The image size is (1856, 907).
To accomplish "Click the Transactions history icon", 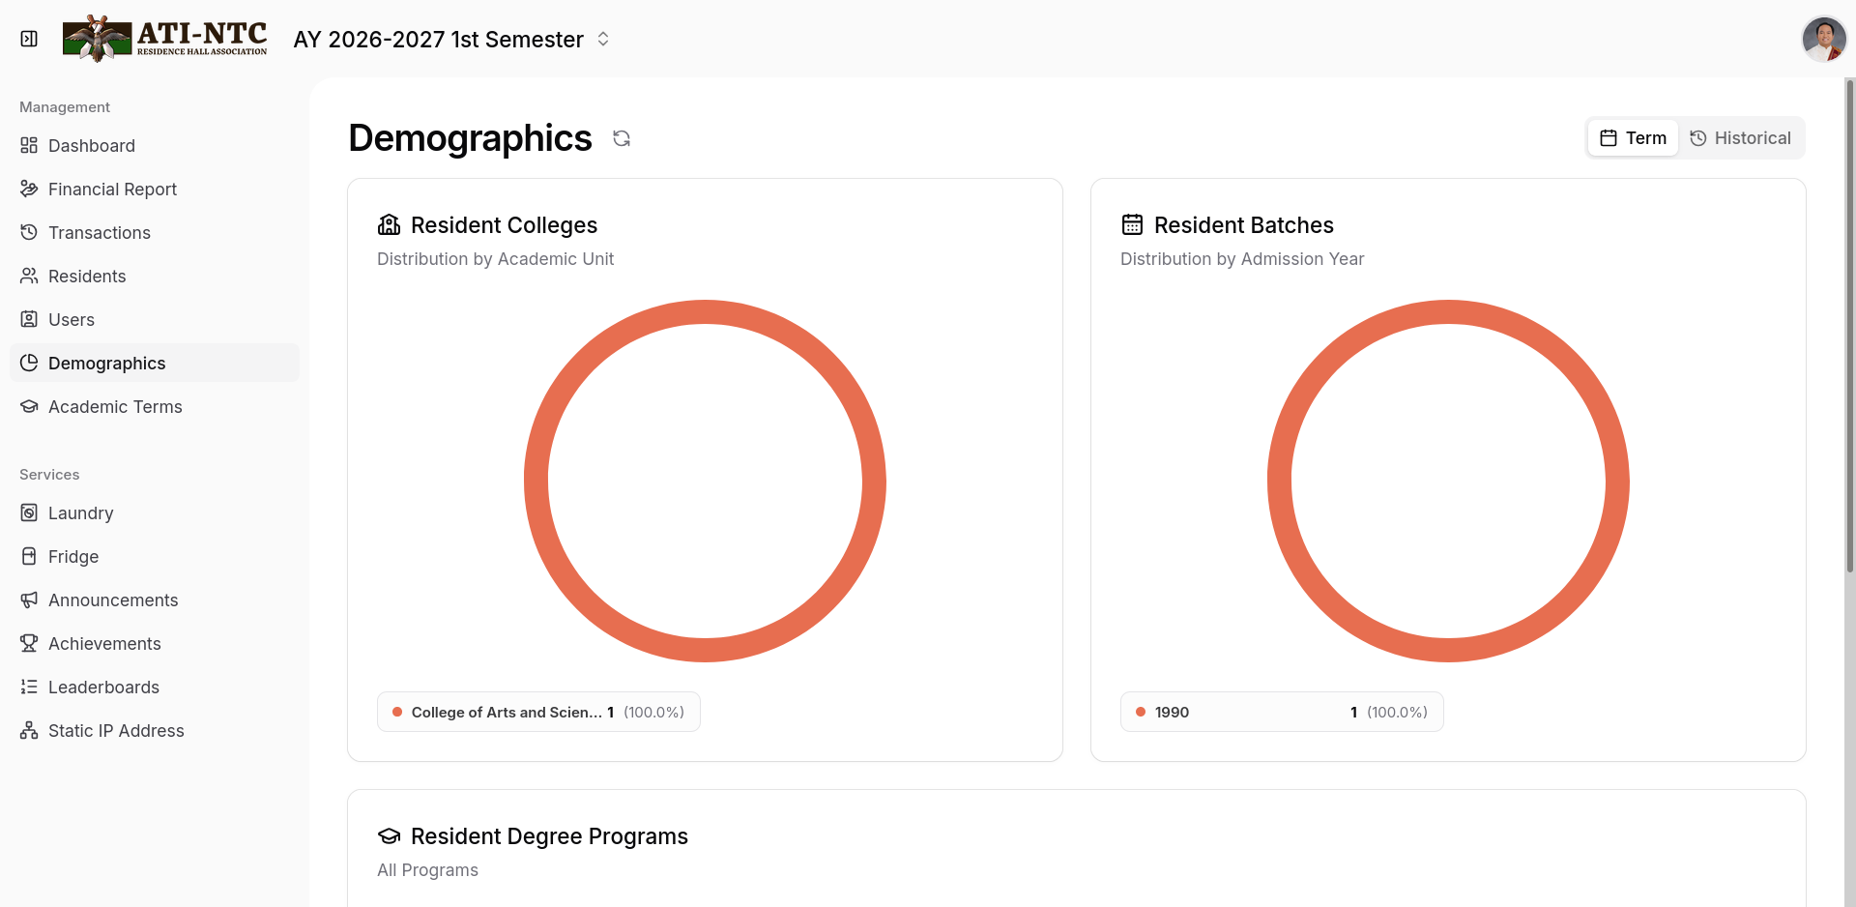I will (29, 232).
